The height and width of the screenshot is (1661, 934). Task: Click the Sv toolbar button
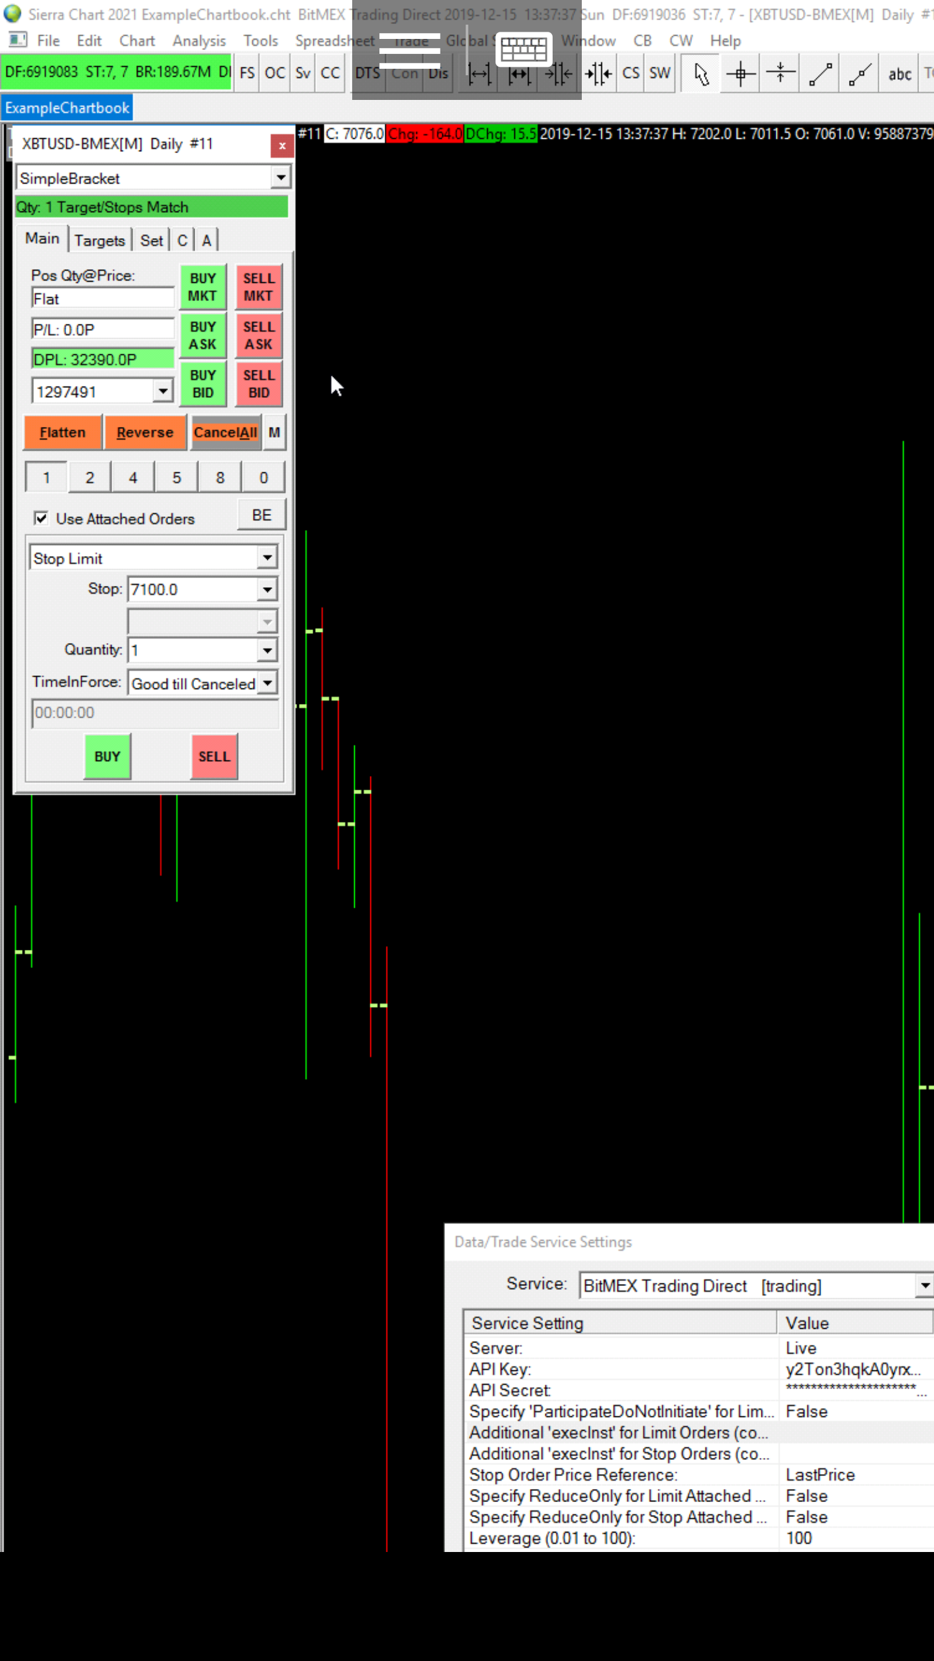pyautogui.click(x=303, y=73)
